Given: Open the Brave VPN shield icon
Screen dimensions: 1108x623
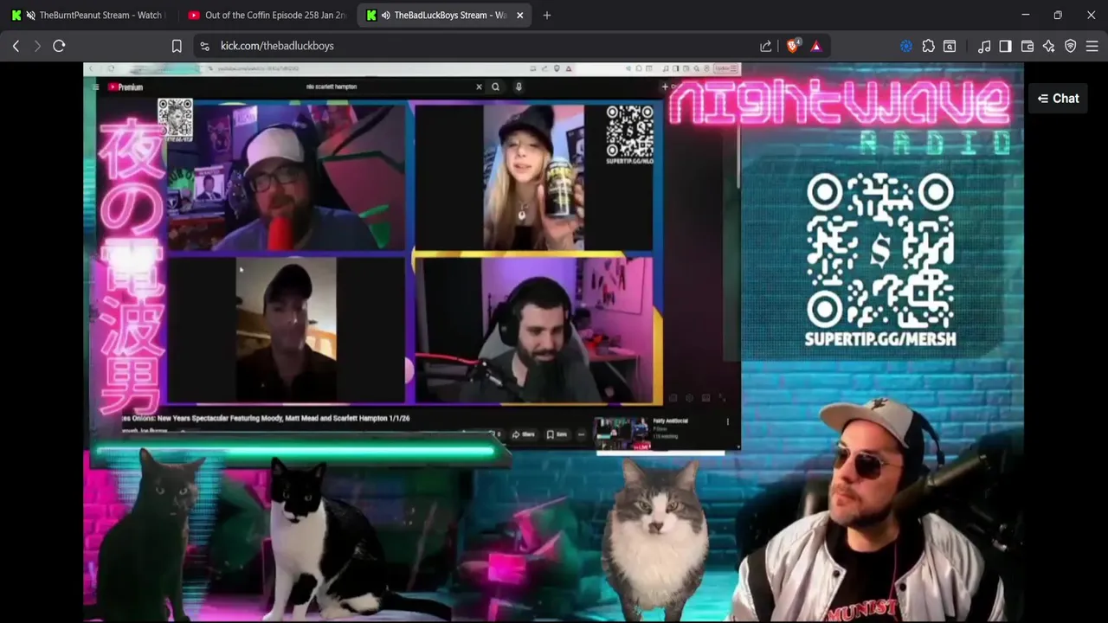Looking at the screenshot, I should click(x=1071, y=46).
